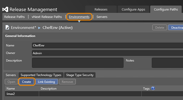183x100 pixels.
Task: Click inside the Notes text box
Action: coord(167,63)
